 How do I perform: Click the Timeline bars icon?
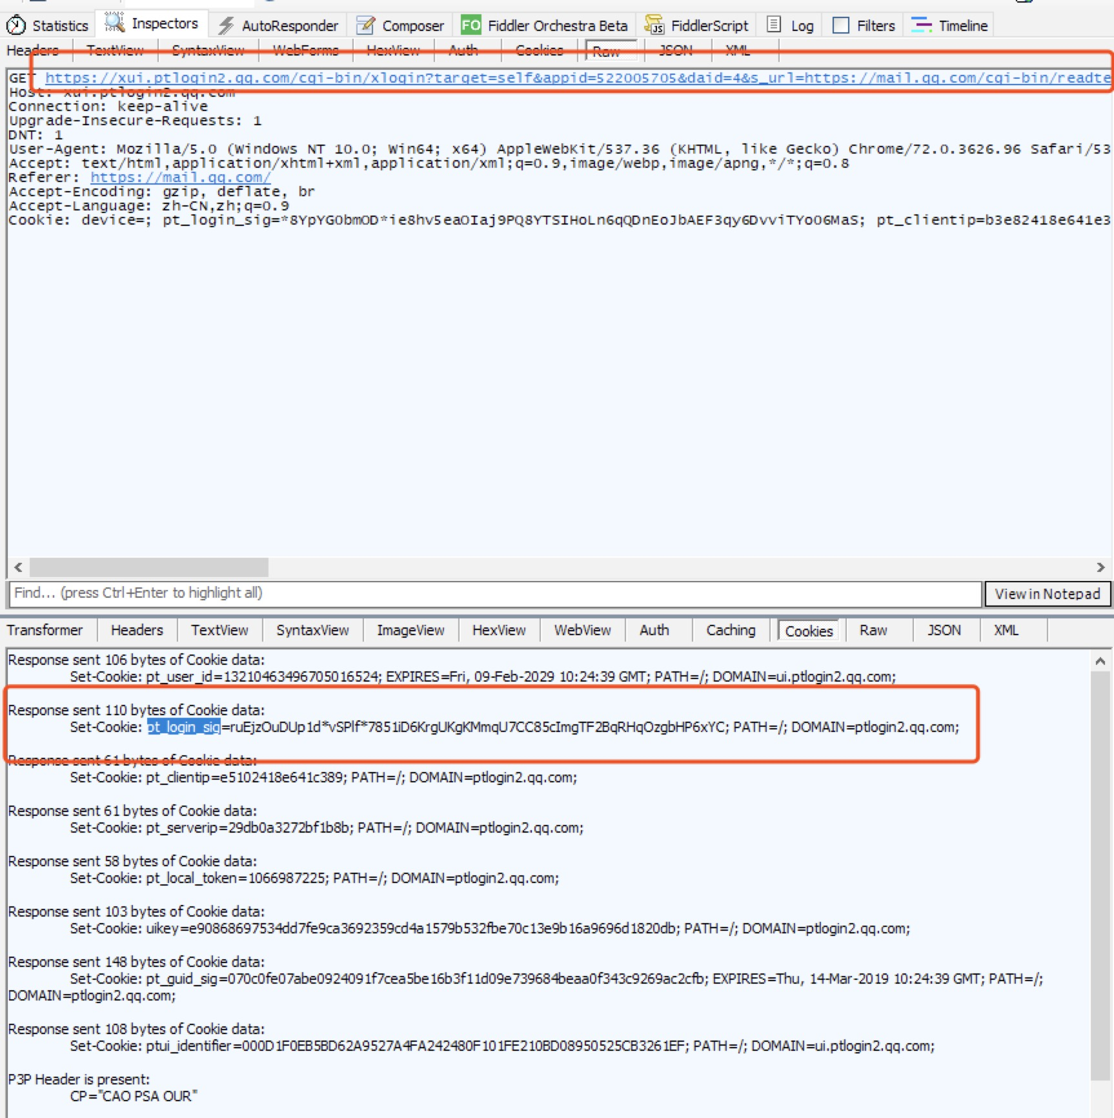pos(921,25)
